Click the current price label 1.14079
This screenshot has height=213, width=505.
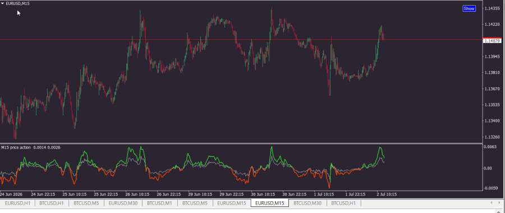492,41
